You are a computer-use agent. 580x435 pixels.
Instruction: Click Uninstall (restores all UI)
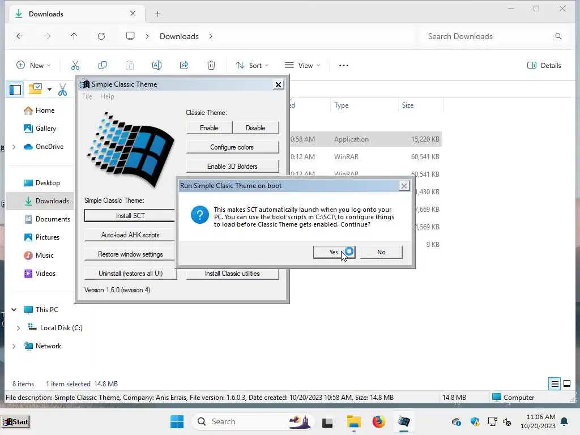(130, 274)
